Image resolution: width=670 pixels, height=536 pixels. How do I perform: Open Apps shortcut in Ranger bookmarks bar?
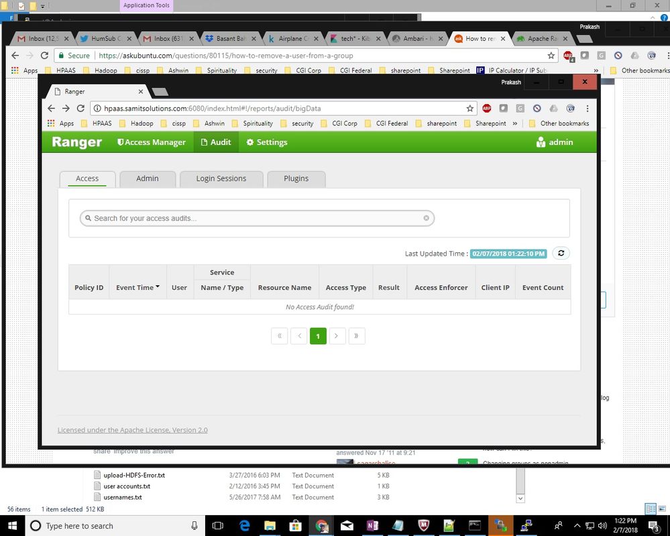click(60, 123)
